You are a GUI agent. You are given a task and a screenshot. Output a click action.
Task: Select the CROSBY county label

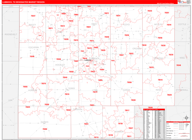137,48
